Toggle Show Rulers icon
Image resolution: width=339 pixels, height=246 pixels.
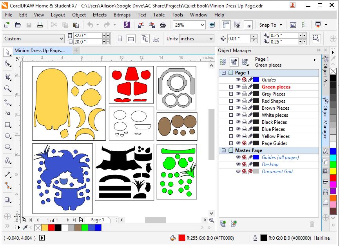coord(226,25)
